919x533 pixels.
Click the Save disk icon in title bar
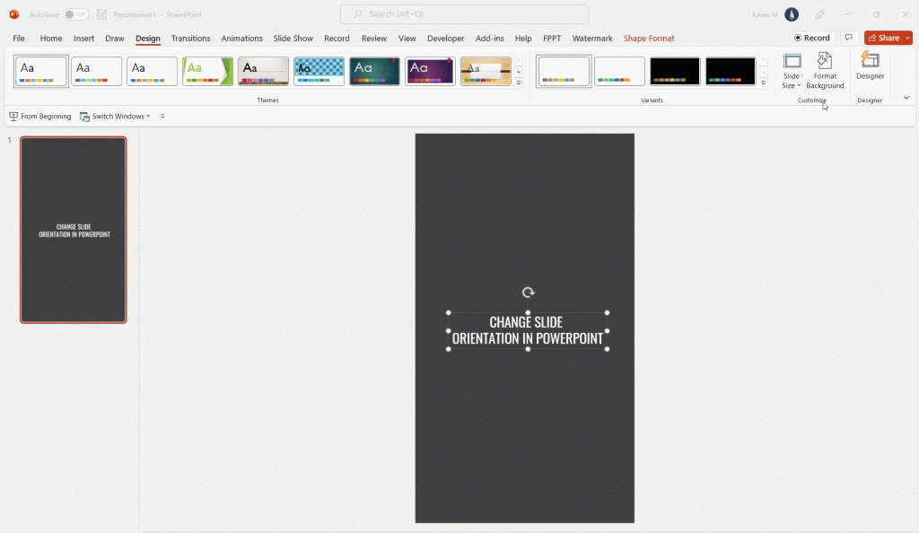101,14
